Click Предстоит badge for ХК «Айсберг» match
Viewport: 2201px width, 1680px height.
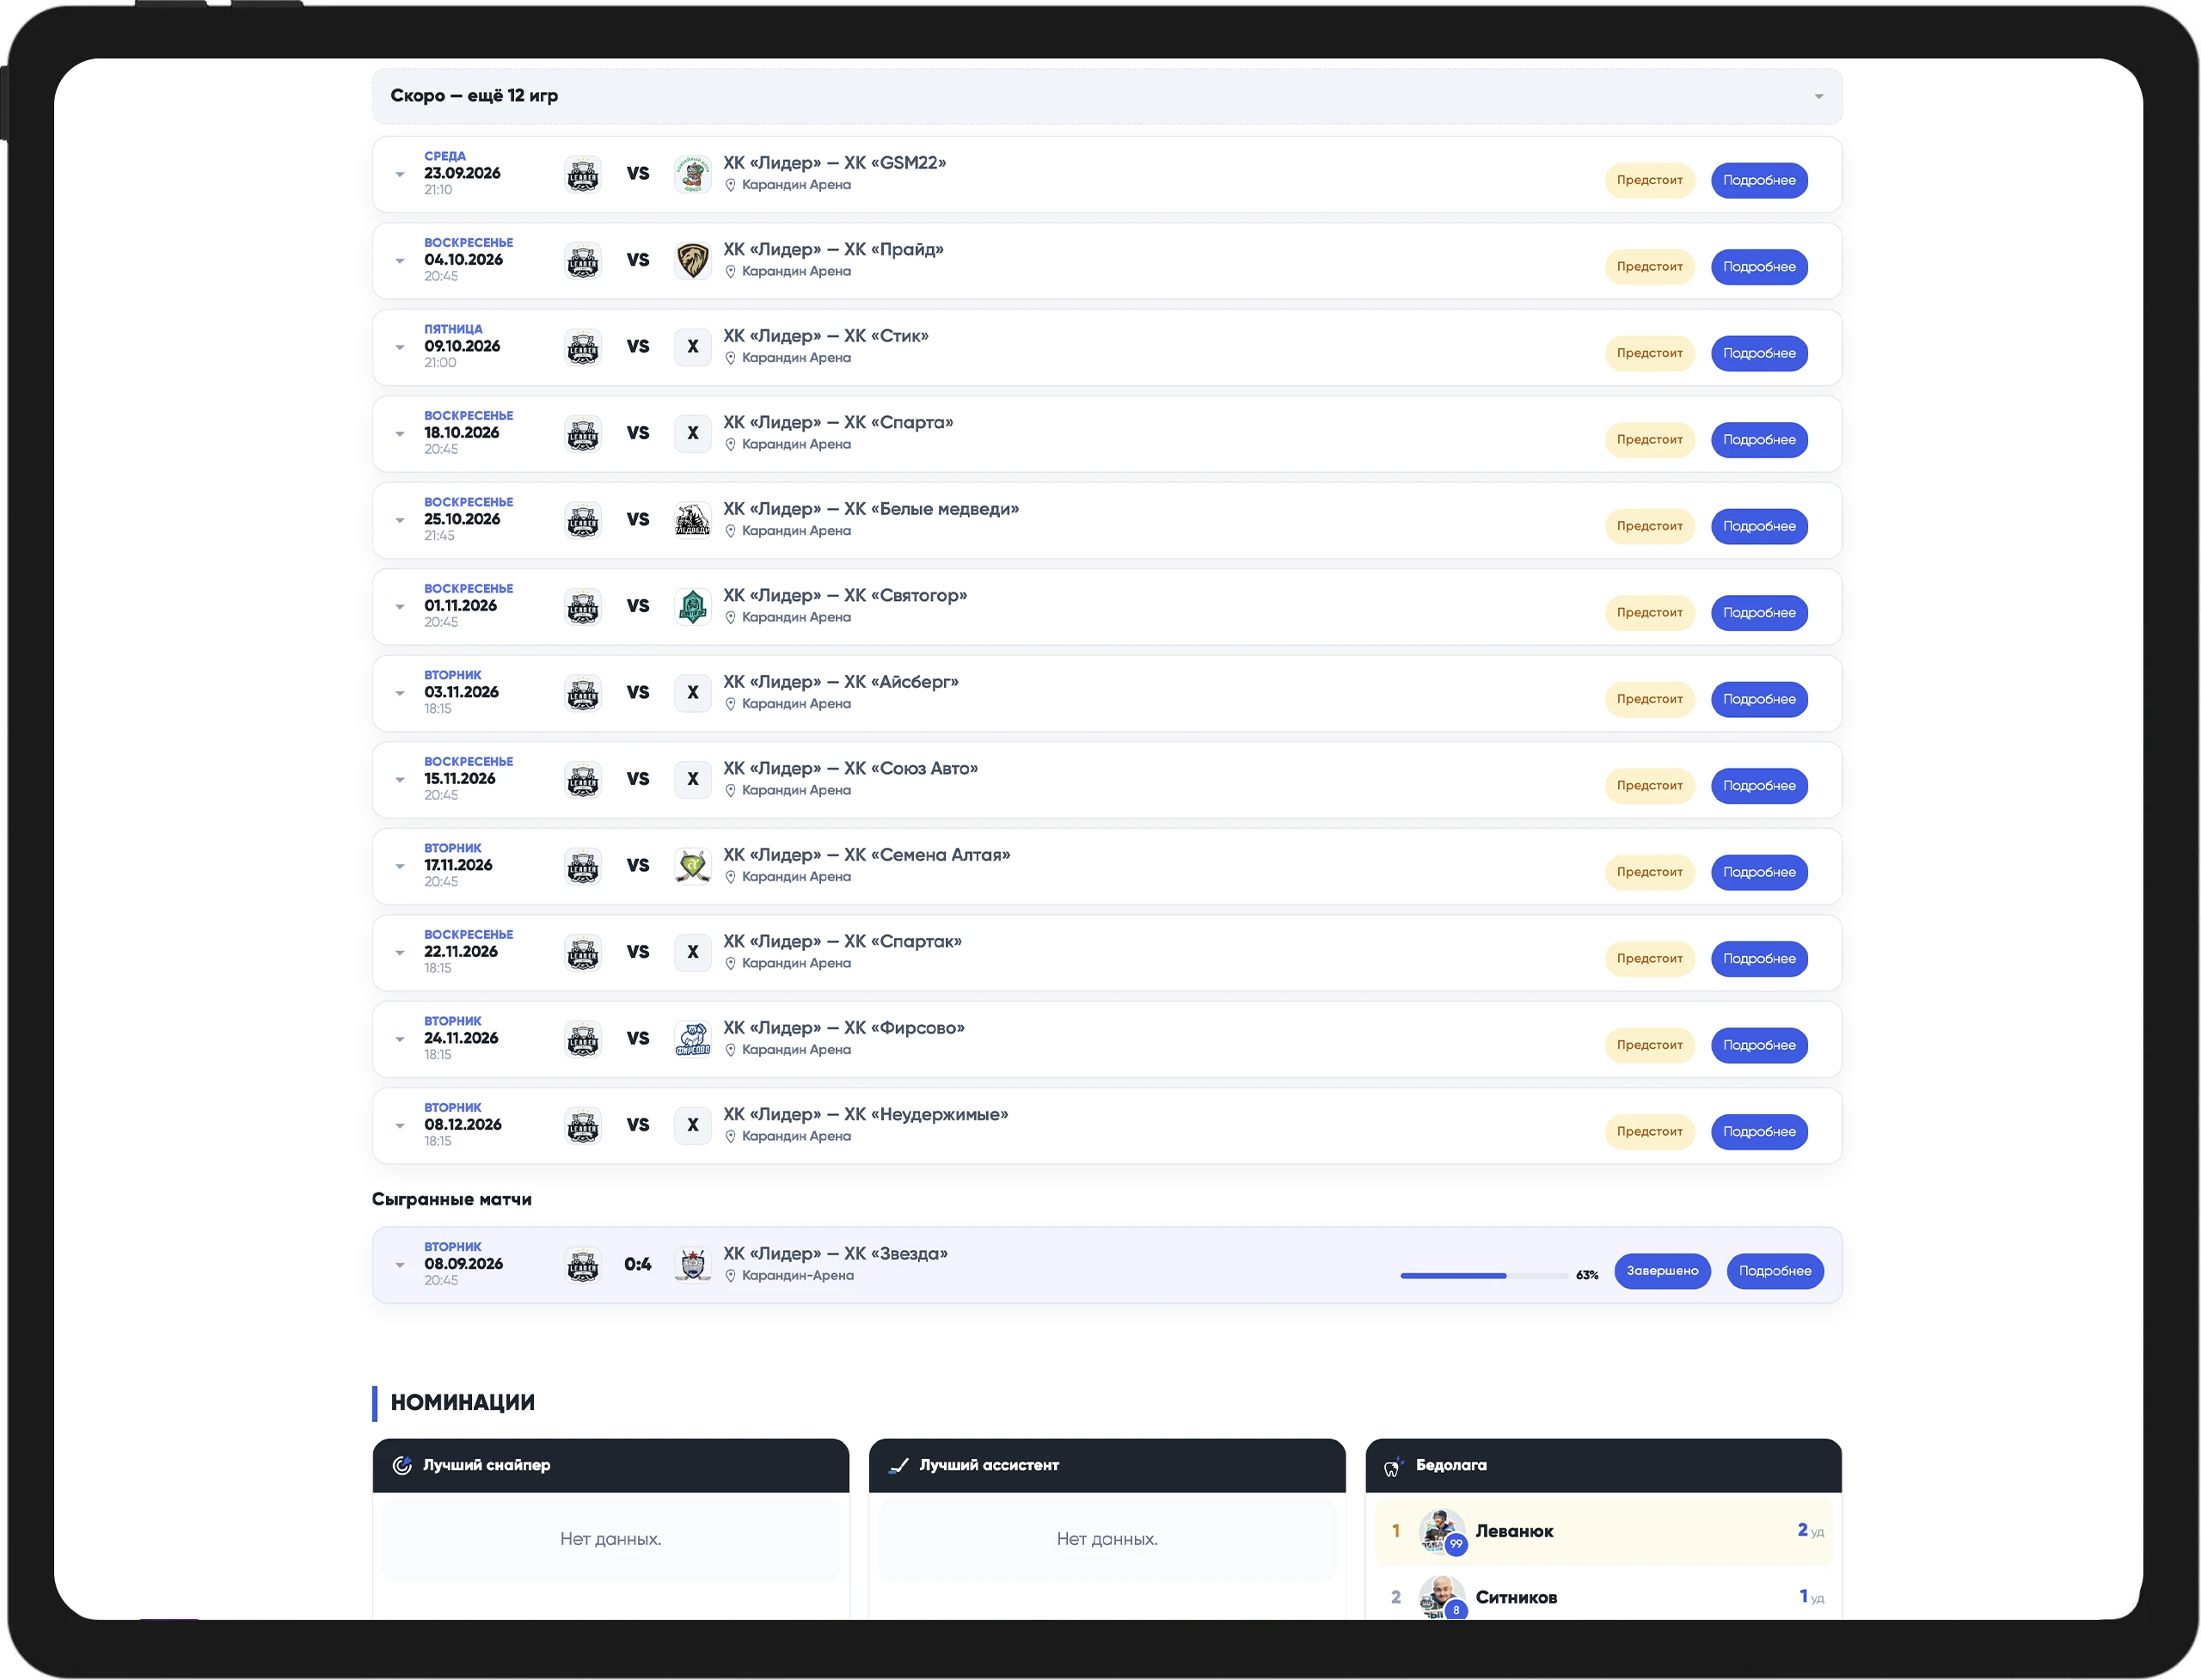1650,700
